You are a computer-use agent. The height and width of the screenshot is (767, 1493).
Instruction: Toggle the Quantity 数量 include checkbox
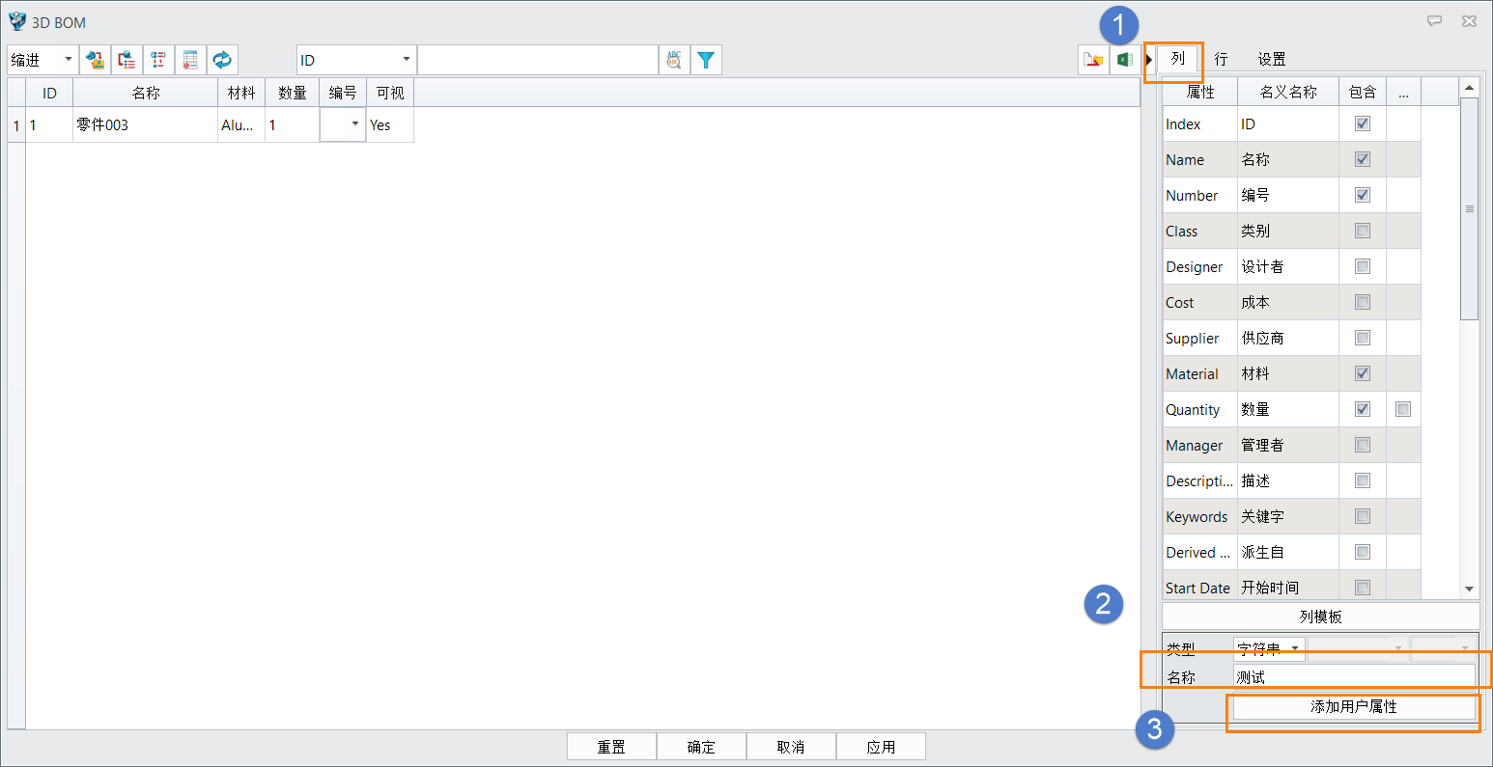[x=1363, y=409]
